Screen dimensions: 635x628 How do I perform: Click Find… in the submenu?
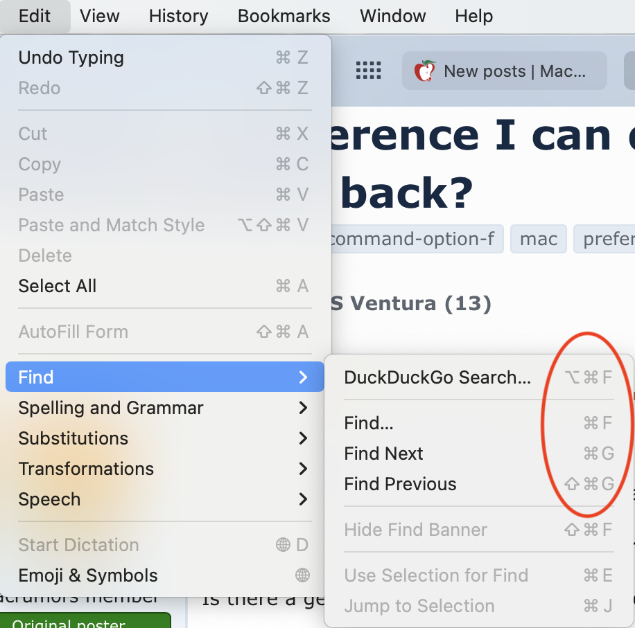369,423
